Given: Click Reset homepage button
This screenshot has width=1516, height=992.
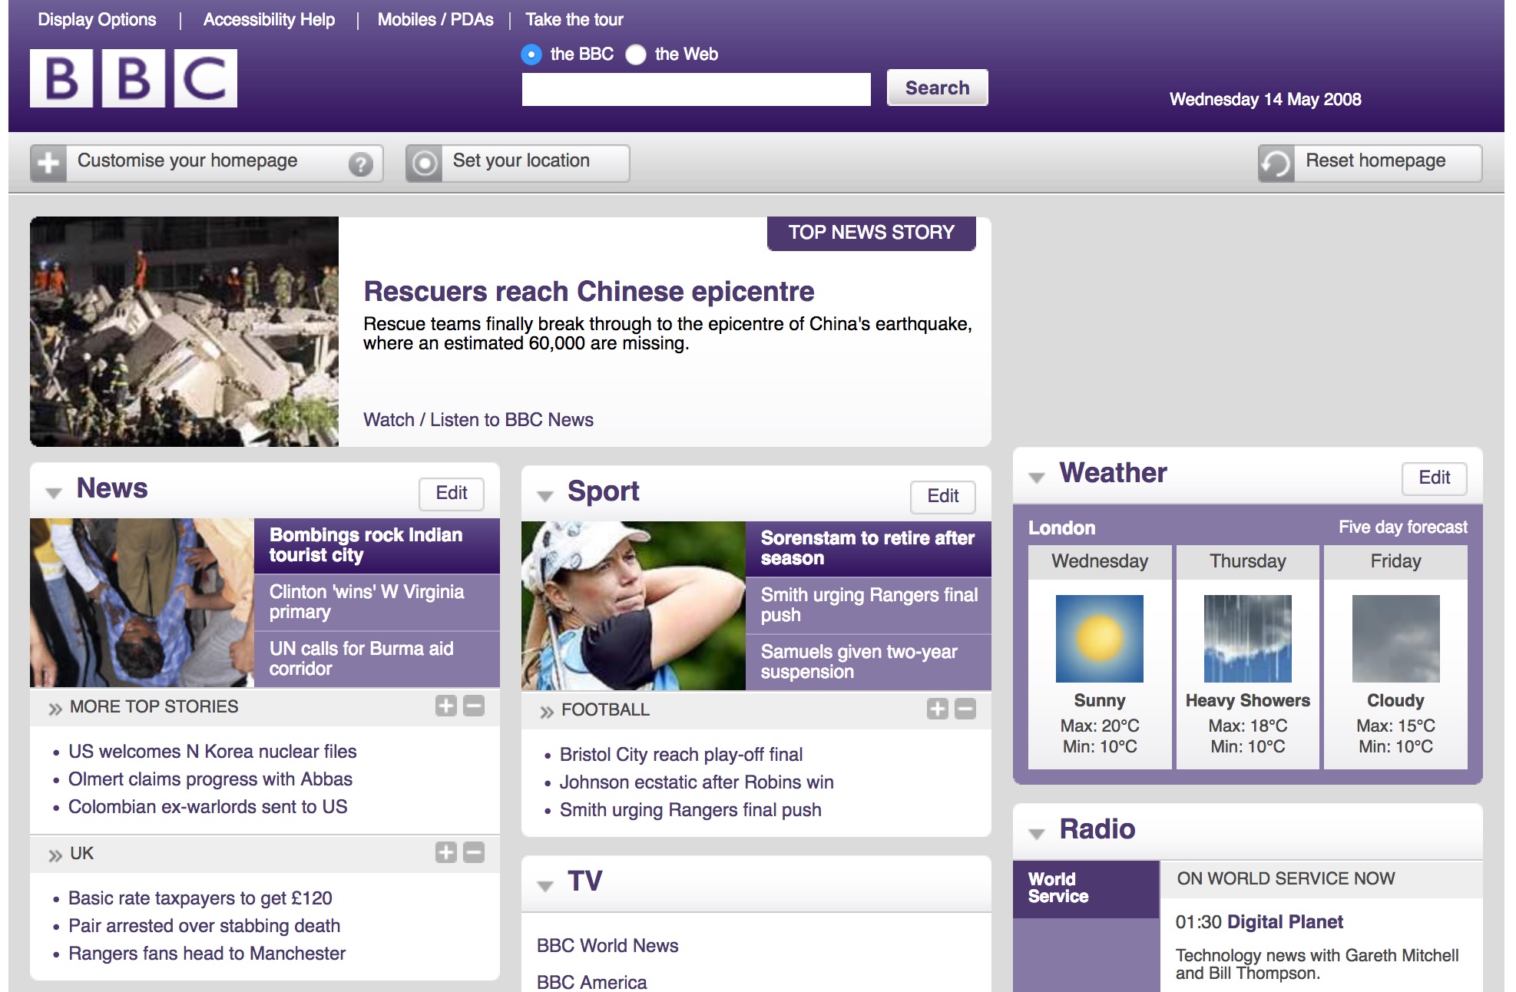Looking at the screenshot, I should [x=1370, y=163].
